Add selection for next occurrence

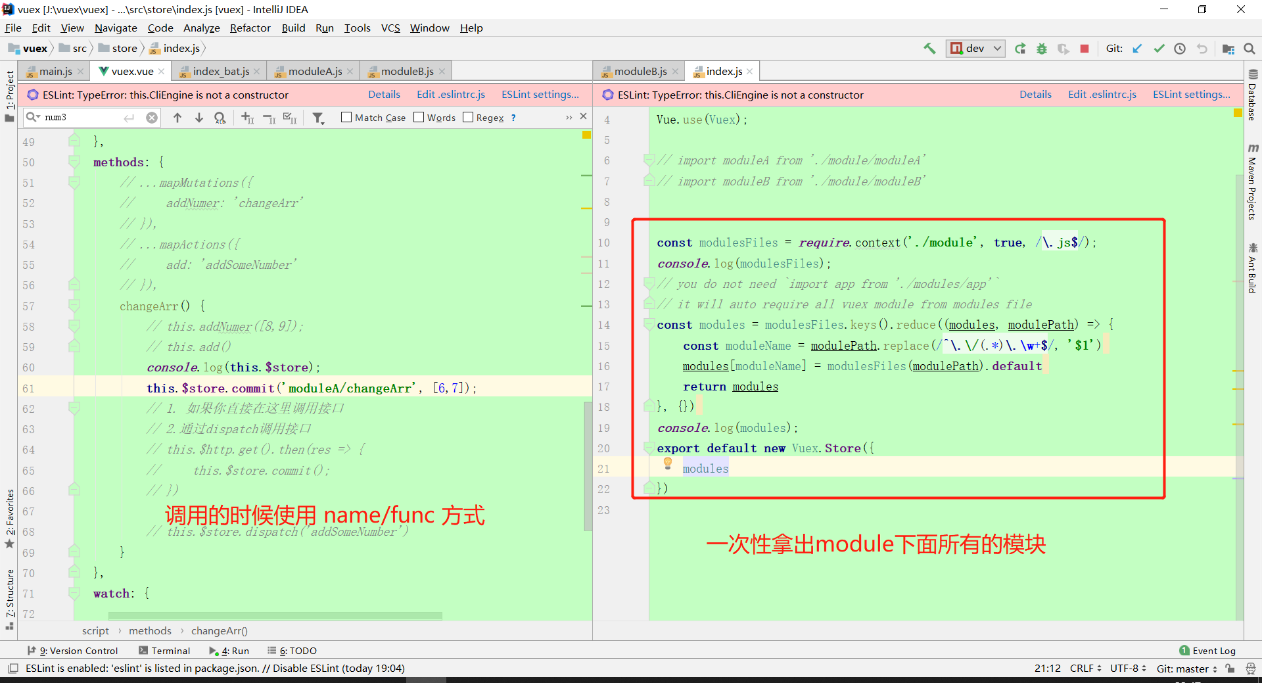(x=247, y=118)
